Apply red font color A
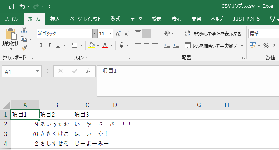This screenshot has height=150, width=279. pyautogui.click(x=105, y=45)
